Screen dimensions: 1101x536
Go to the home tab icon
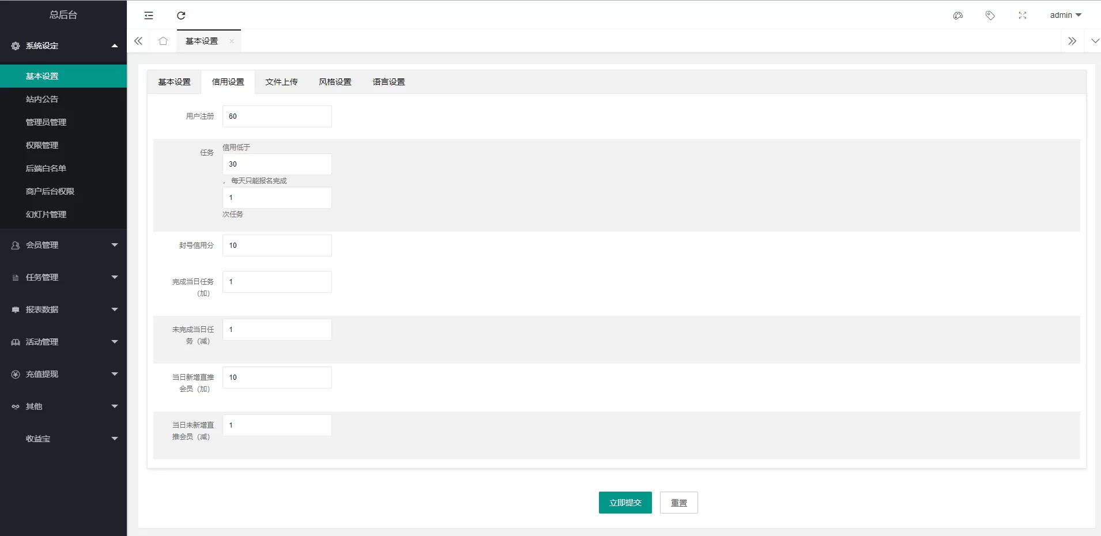(x=163, y=41)
